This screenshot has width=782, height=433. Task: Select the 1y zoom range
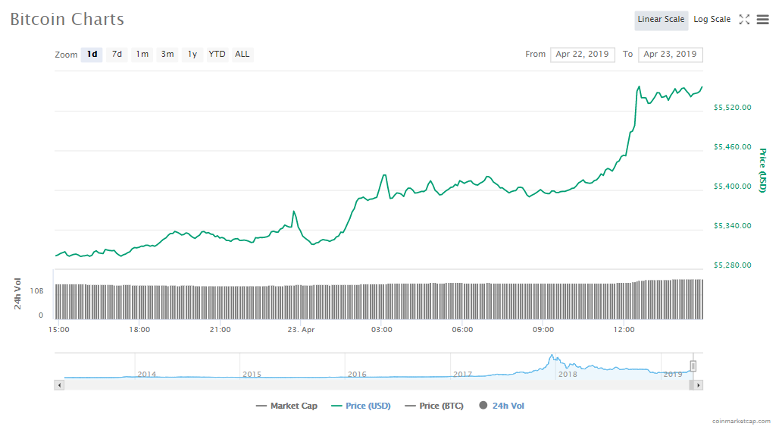[192, 55]
